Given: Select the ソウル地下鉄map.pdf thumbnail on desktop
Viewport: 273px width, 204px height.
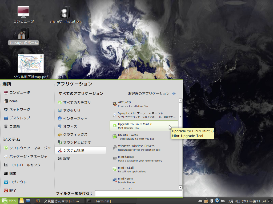Looking at the screenshot, I should (31, 63).
